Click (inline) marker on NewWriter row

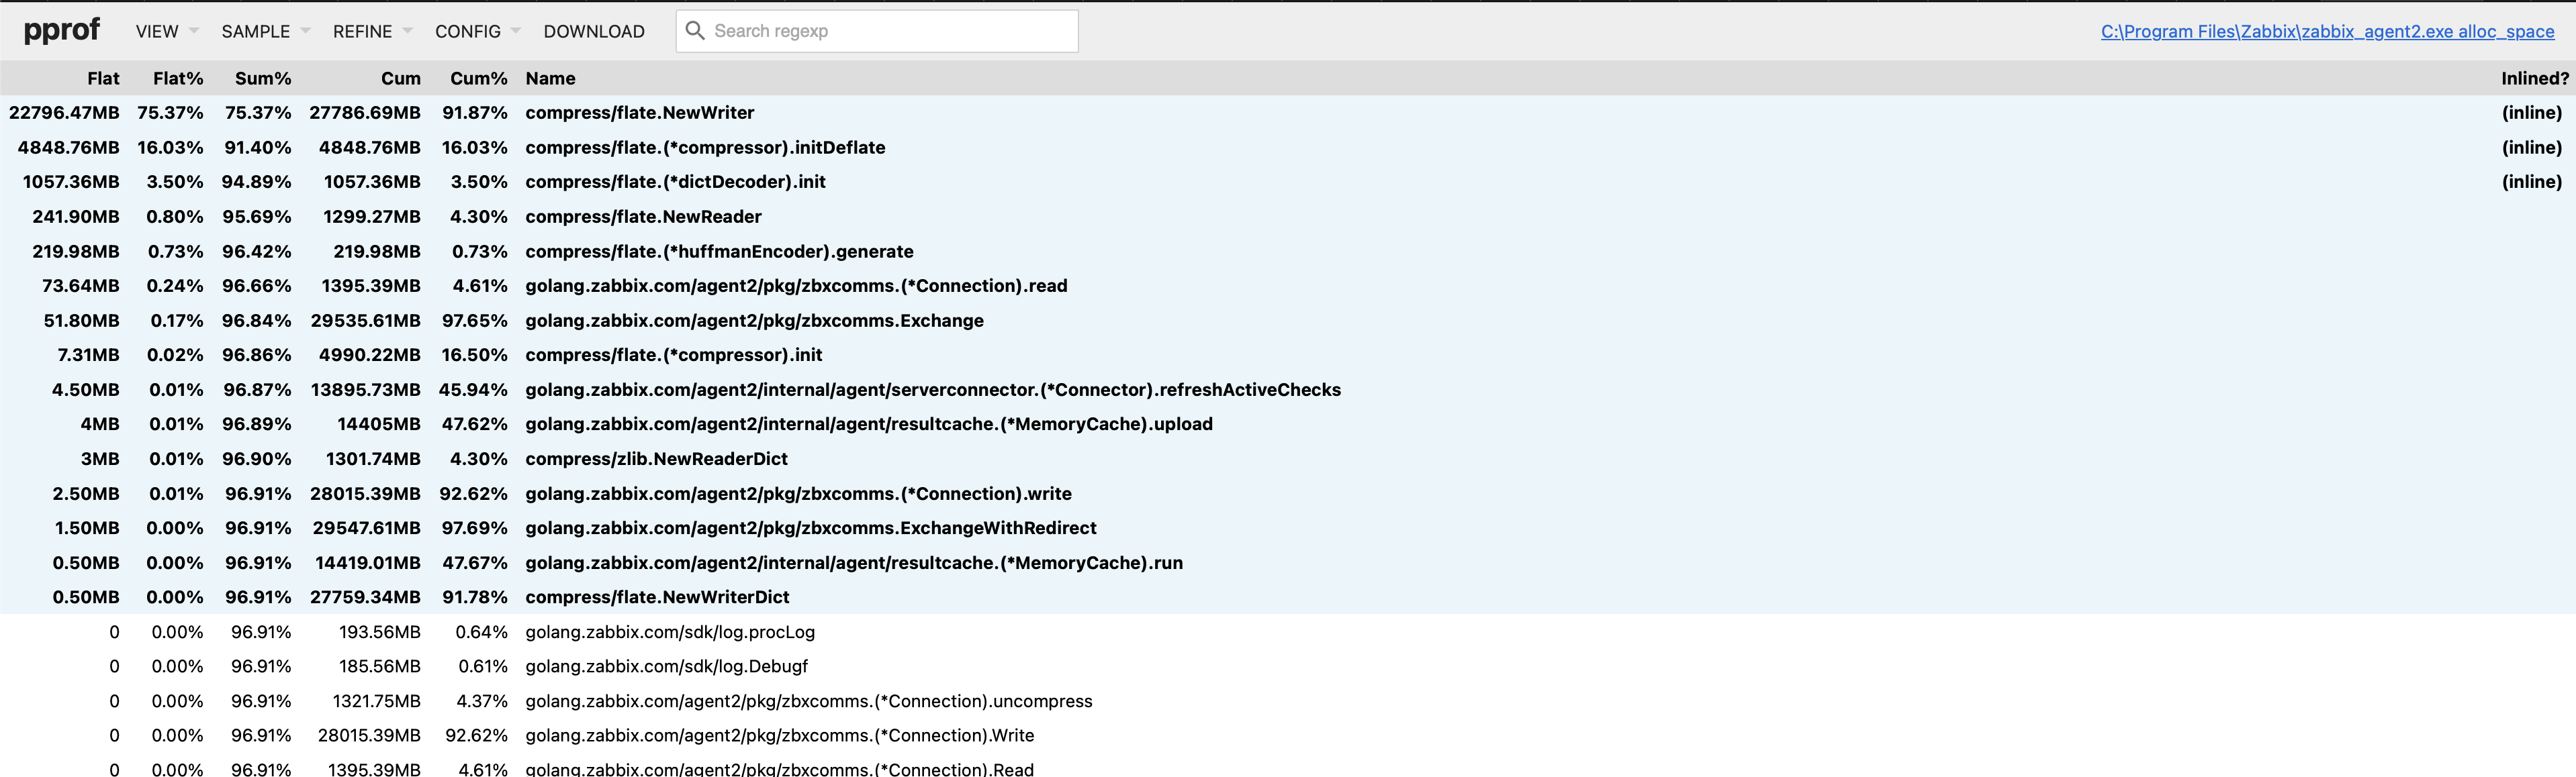point(2532,113)
